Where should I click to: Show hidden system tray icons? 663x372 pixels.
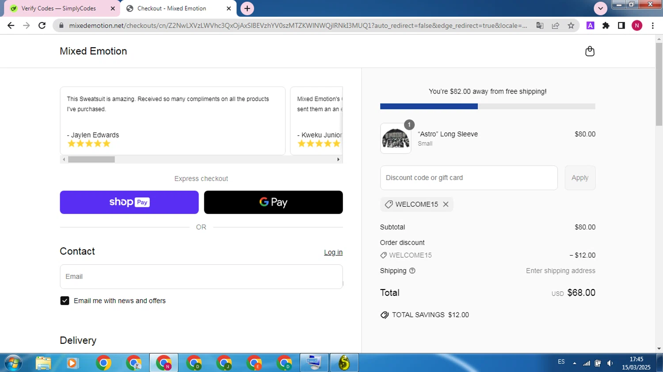575,363
